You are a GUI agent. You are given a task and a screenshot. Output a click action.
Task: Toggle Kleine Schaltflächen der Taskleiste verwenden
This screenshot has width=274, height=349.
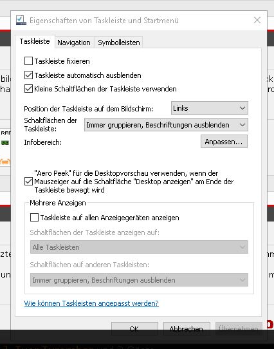tap(28, 89)
